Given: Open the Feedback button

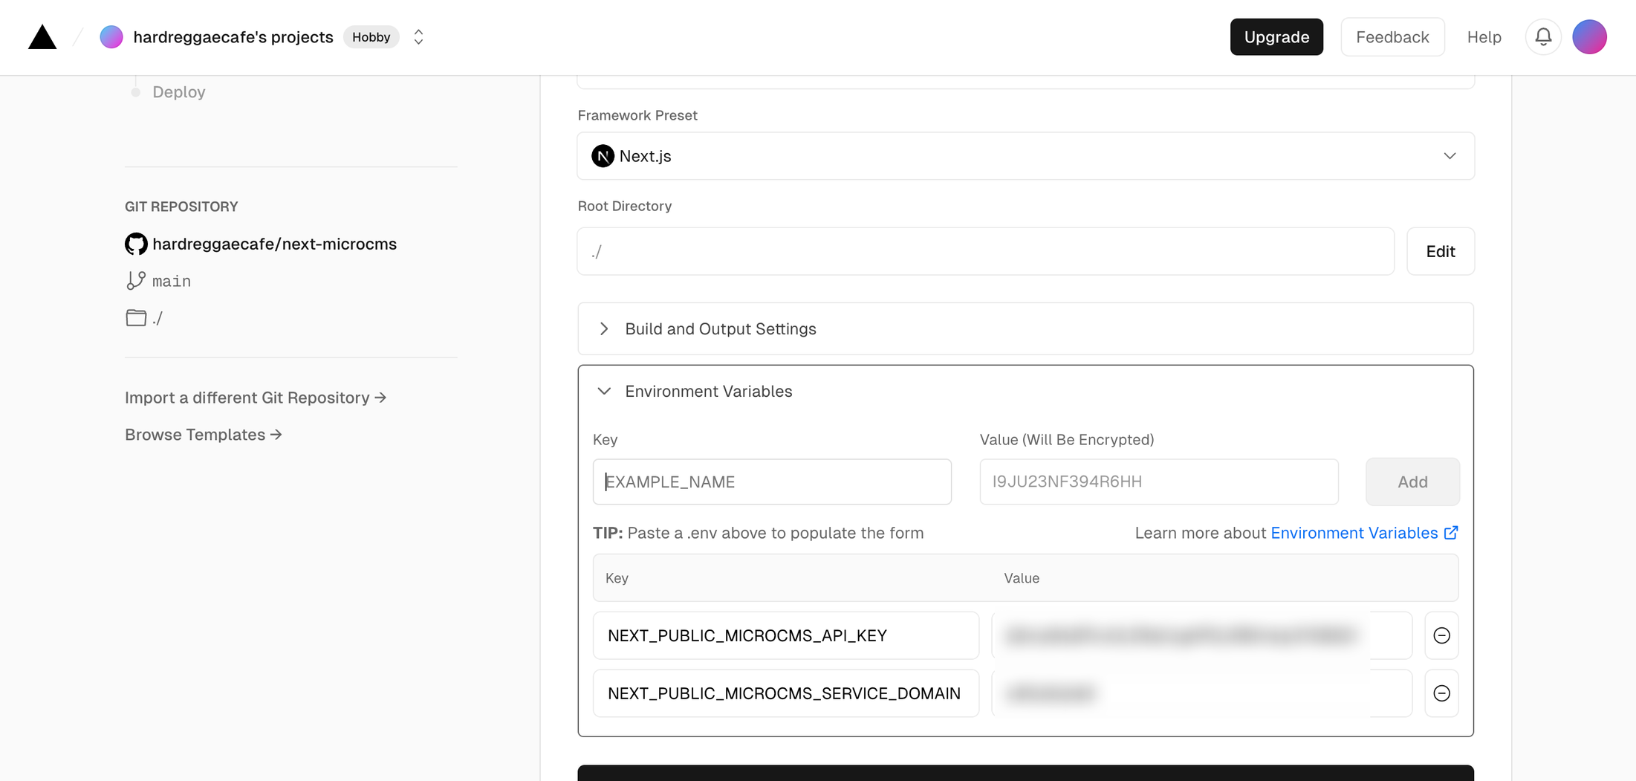Looking at the screenshot, I should [1392, 37].
